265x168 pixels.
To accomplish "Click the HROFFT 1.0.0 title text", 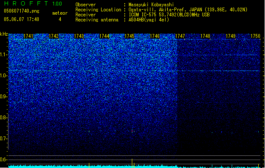I will (x=33, y=3).
